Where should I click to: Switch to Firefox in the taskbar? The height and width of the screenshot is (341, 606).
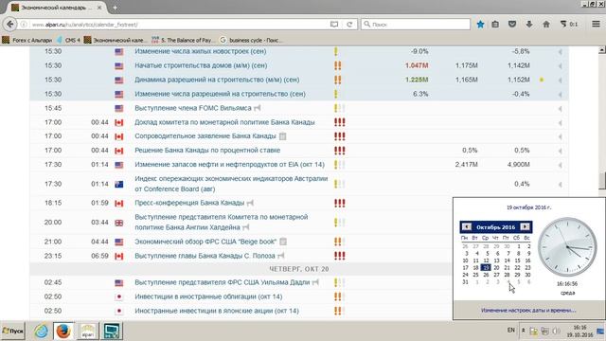[63, 331]
